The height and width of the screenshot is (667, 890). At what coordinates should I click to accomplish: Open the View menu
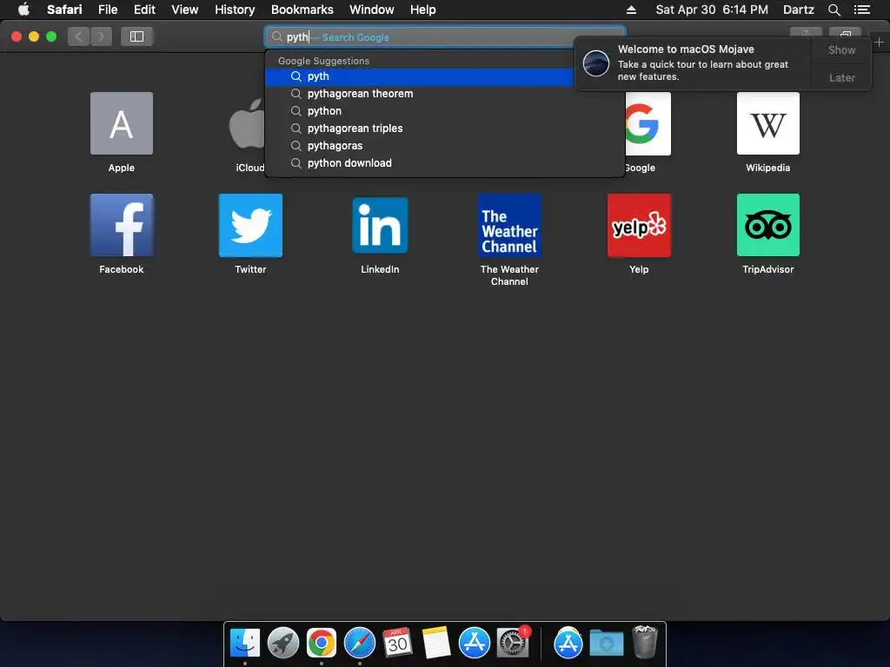185,10
